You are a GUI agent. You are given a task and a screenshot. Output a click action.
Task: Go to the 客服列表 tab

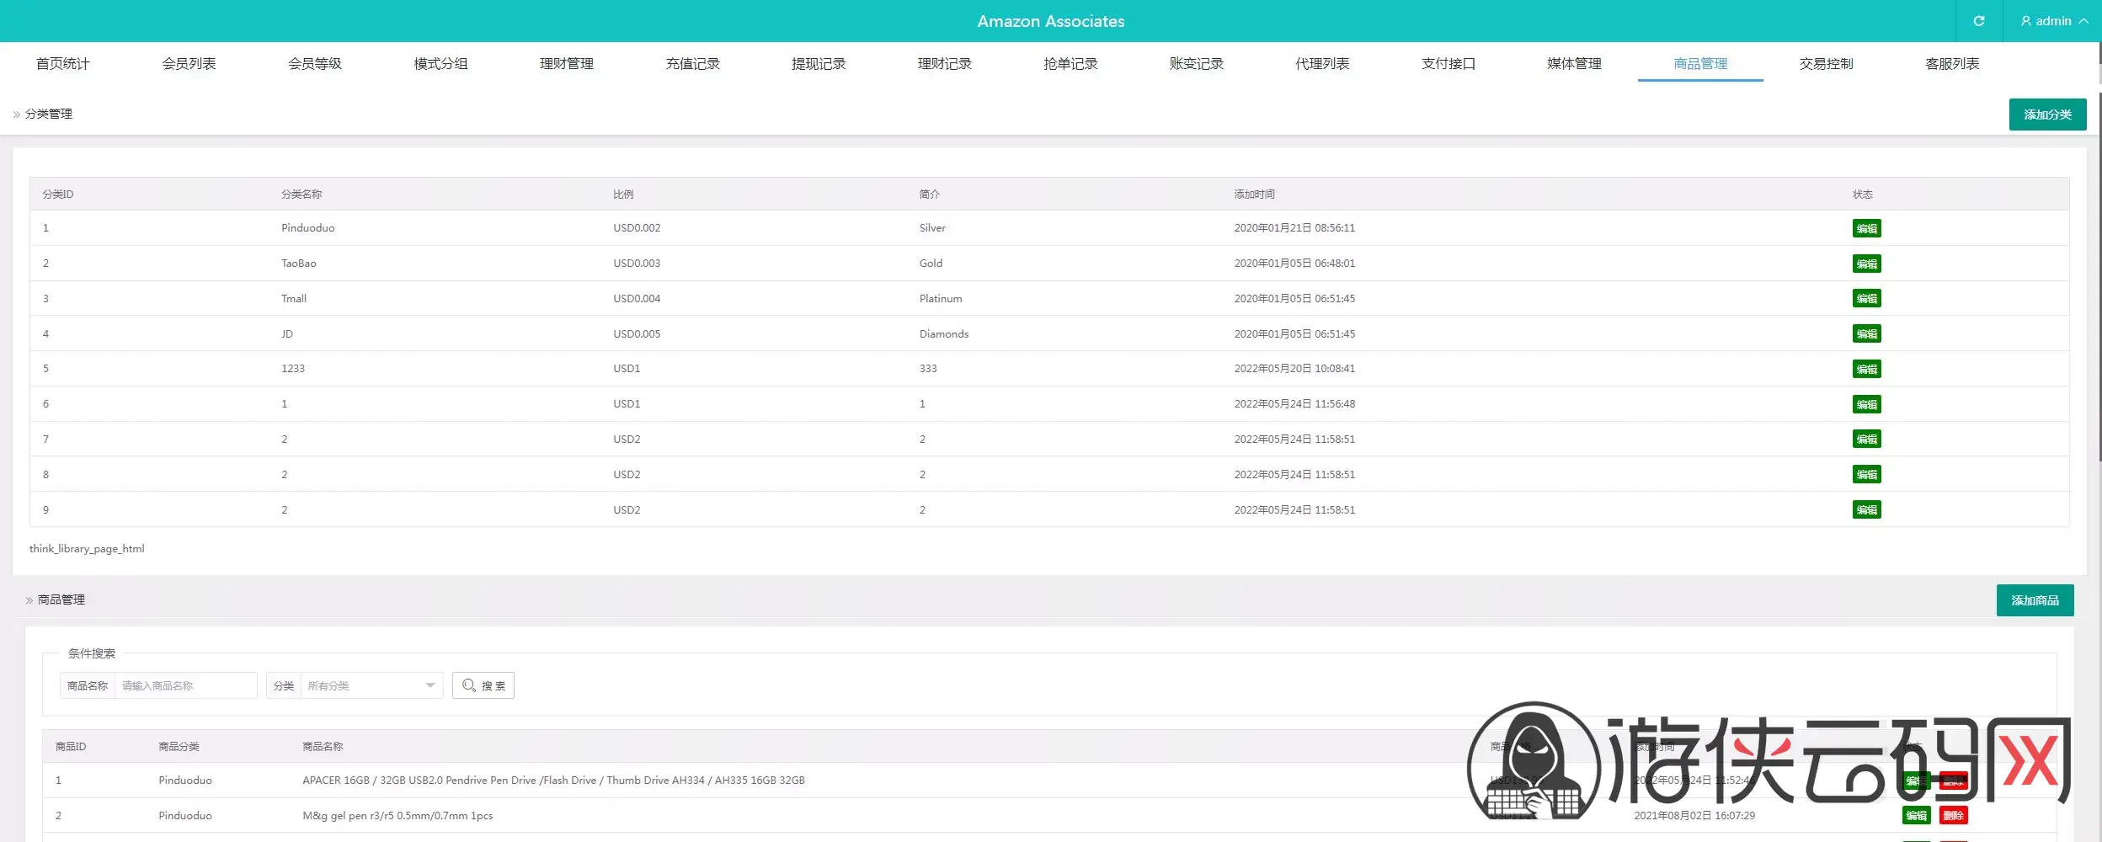(1952, 63)
